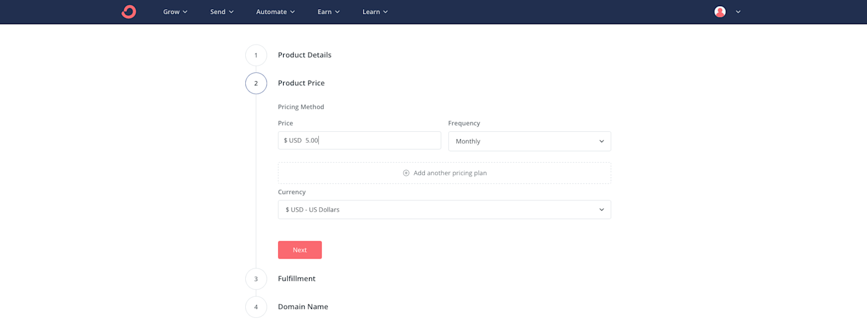Open the user avatar profile icon

720,12
